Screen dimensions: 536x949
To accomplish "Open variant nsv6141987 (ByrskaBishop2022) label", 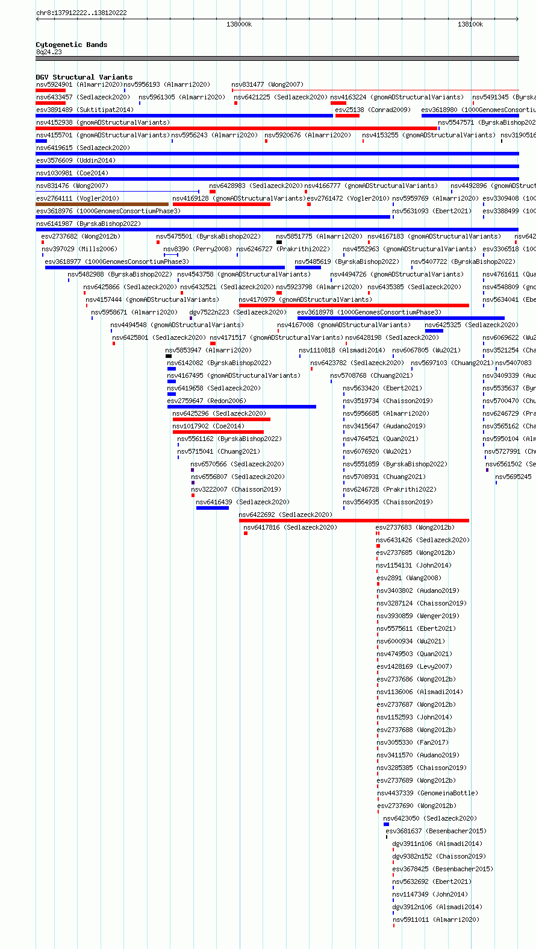I will tap(89, 224).
